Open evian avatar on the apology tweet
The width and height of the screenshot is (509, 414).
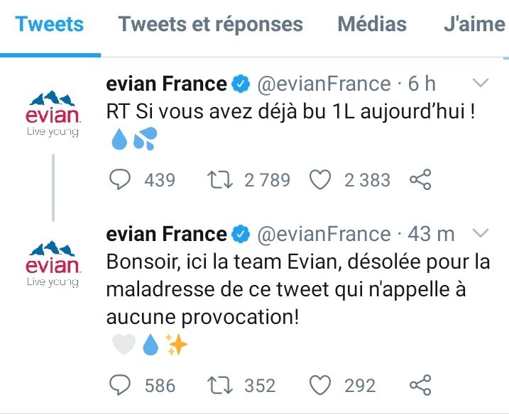(x=53, y=262)
